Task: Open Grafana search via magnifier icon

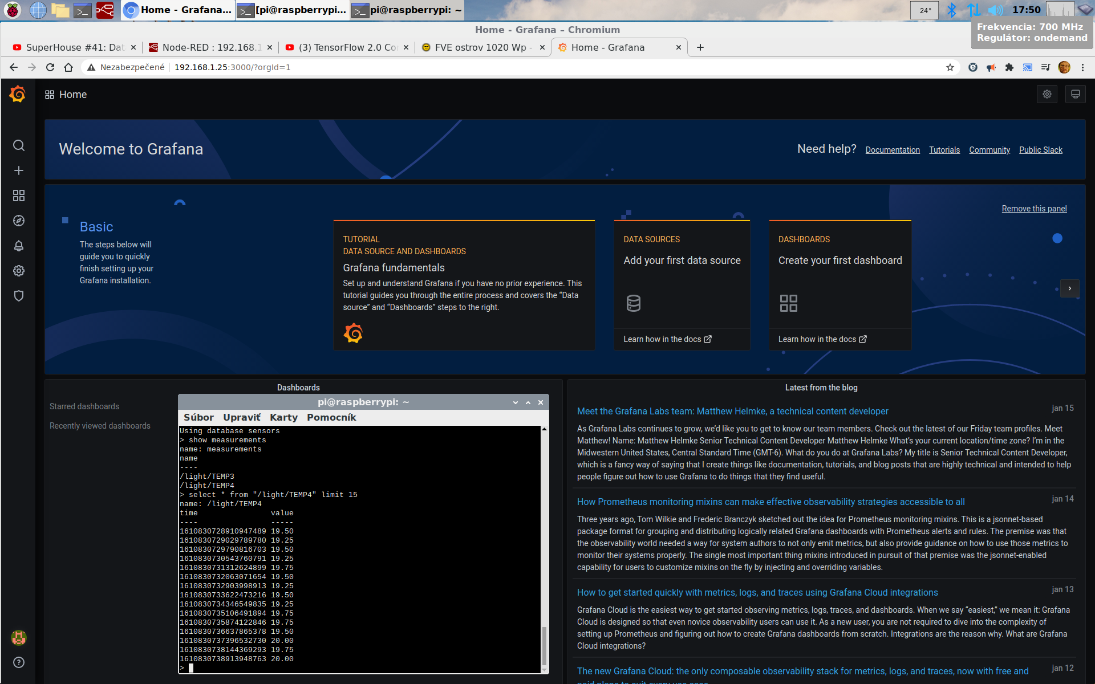Action: (19, 145)
